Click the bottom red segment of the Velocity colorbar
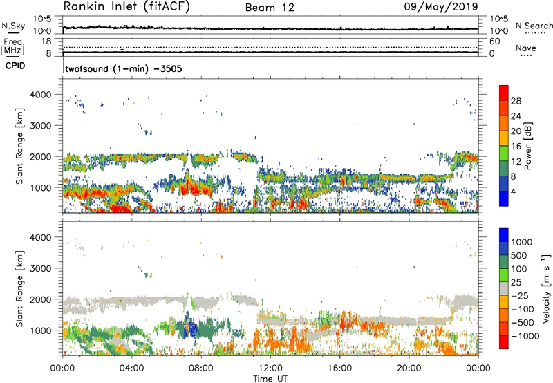The width and height of the screenshot is (553, 383). [504, 342]
